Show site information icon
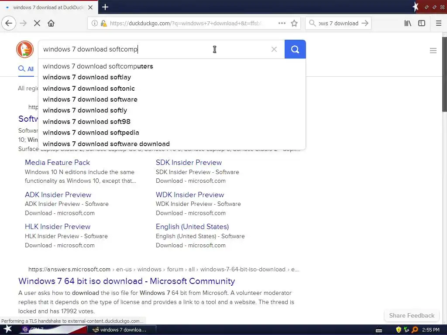Image resolution: width=447 pixels, height=335 pixels. [x=94, y=24]
